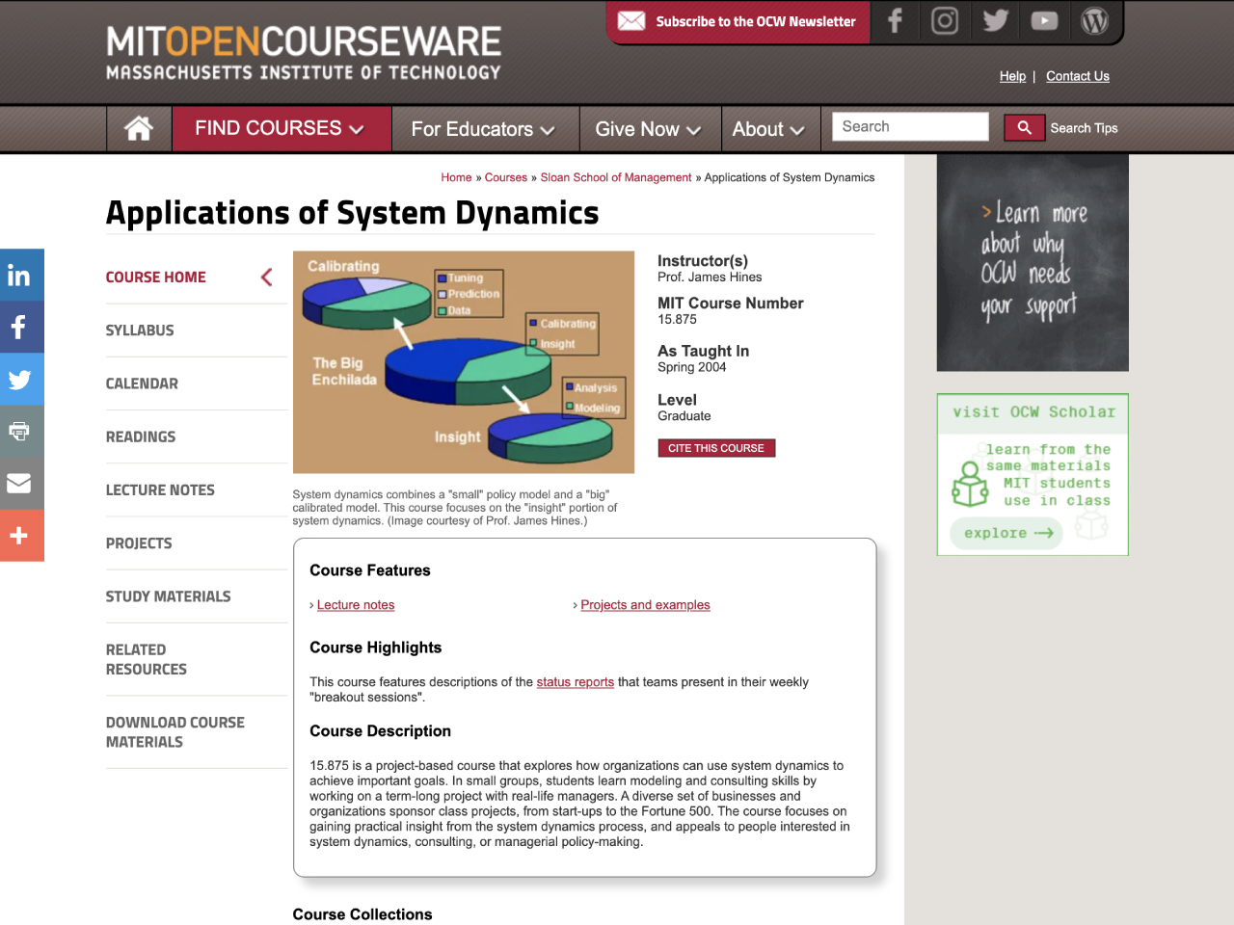The width and height of the screenshot is (1234, 925).
Task: Open the Calendar sidebar item
Action: coord(142,383)
